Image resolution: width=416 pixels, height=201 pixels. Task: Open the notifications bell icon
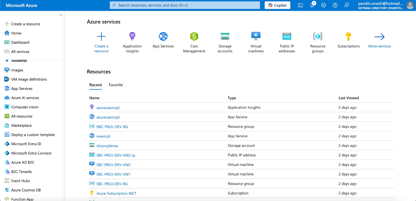point(312,5)
